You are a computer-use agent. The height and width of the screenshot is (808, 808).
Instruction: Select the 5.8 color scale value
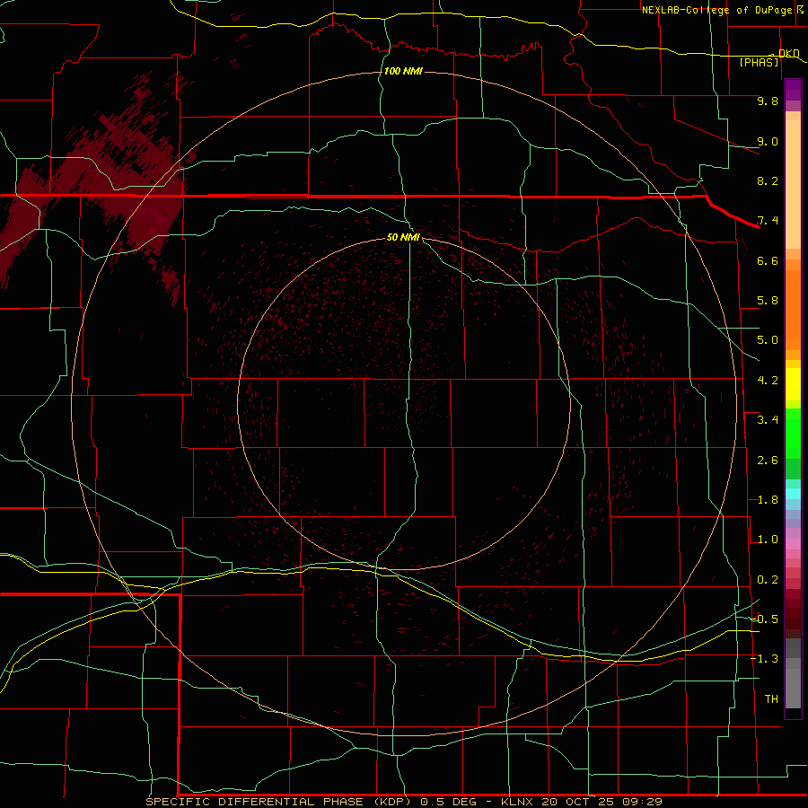point(768,301)
